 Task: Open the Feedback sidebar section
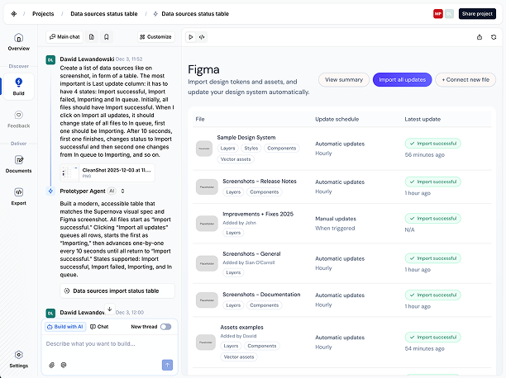tap(19, 120)
